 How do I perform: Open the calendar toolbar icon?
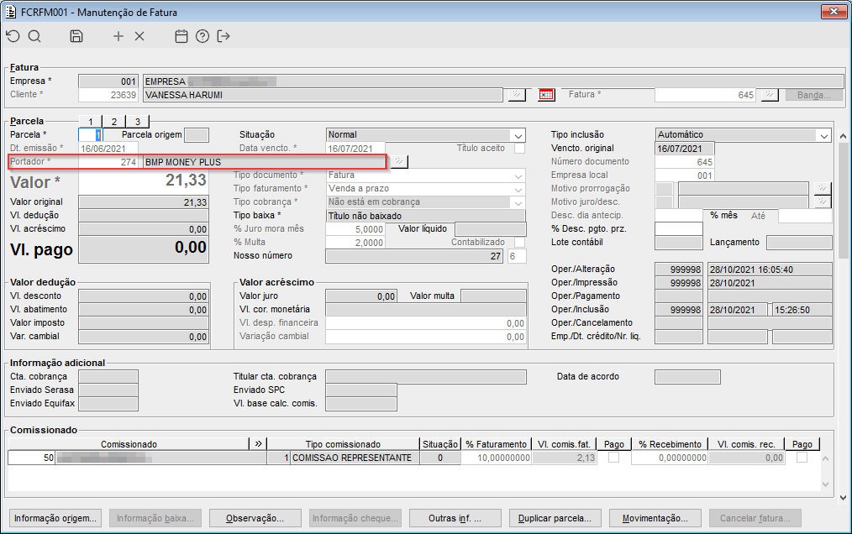pyautogui.click(x=181, y=36)
